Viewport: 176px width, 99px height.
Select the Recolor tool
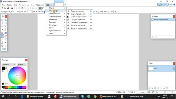5,42
